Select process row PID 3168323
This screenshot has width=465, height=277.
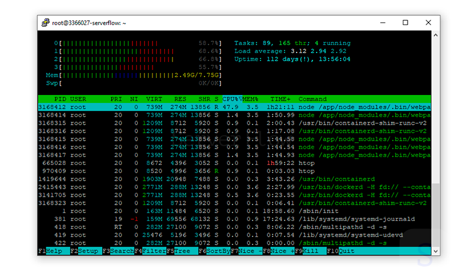point(234,203)
